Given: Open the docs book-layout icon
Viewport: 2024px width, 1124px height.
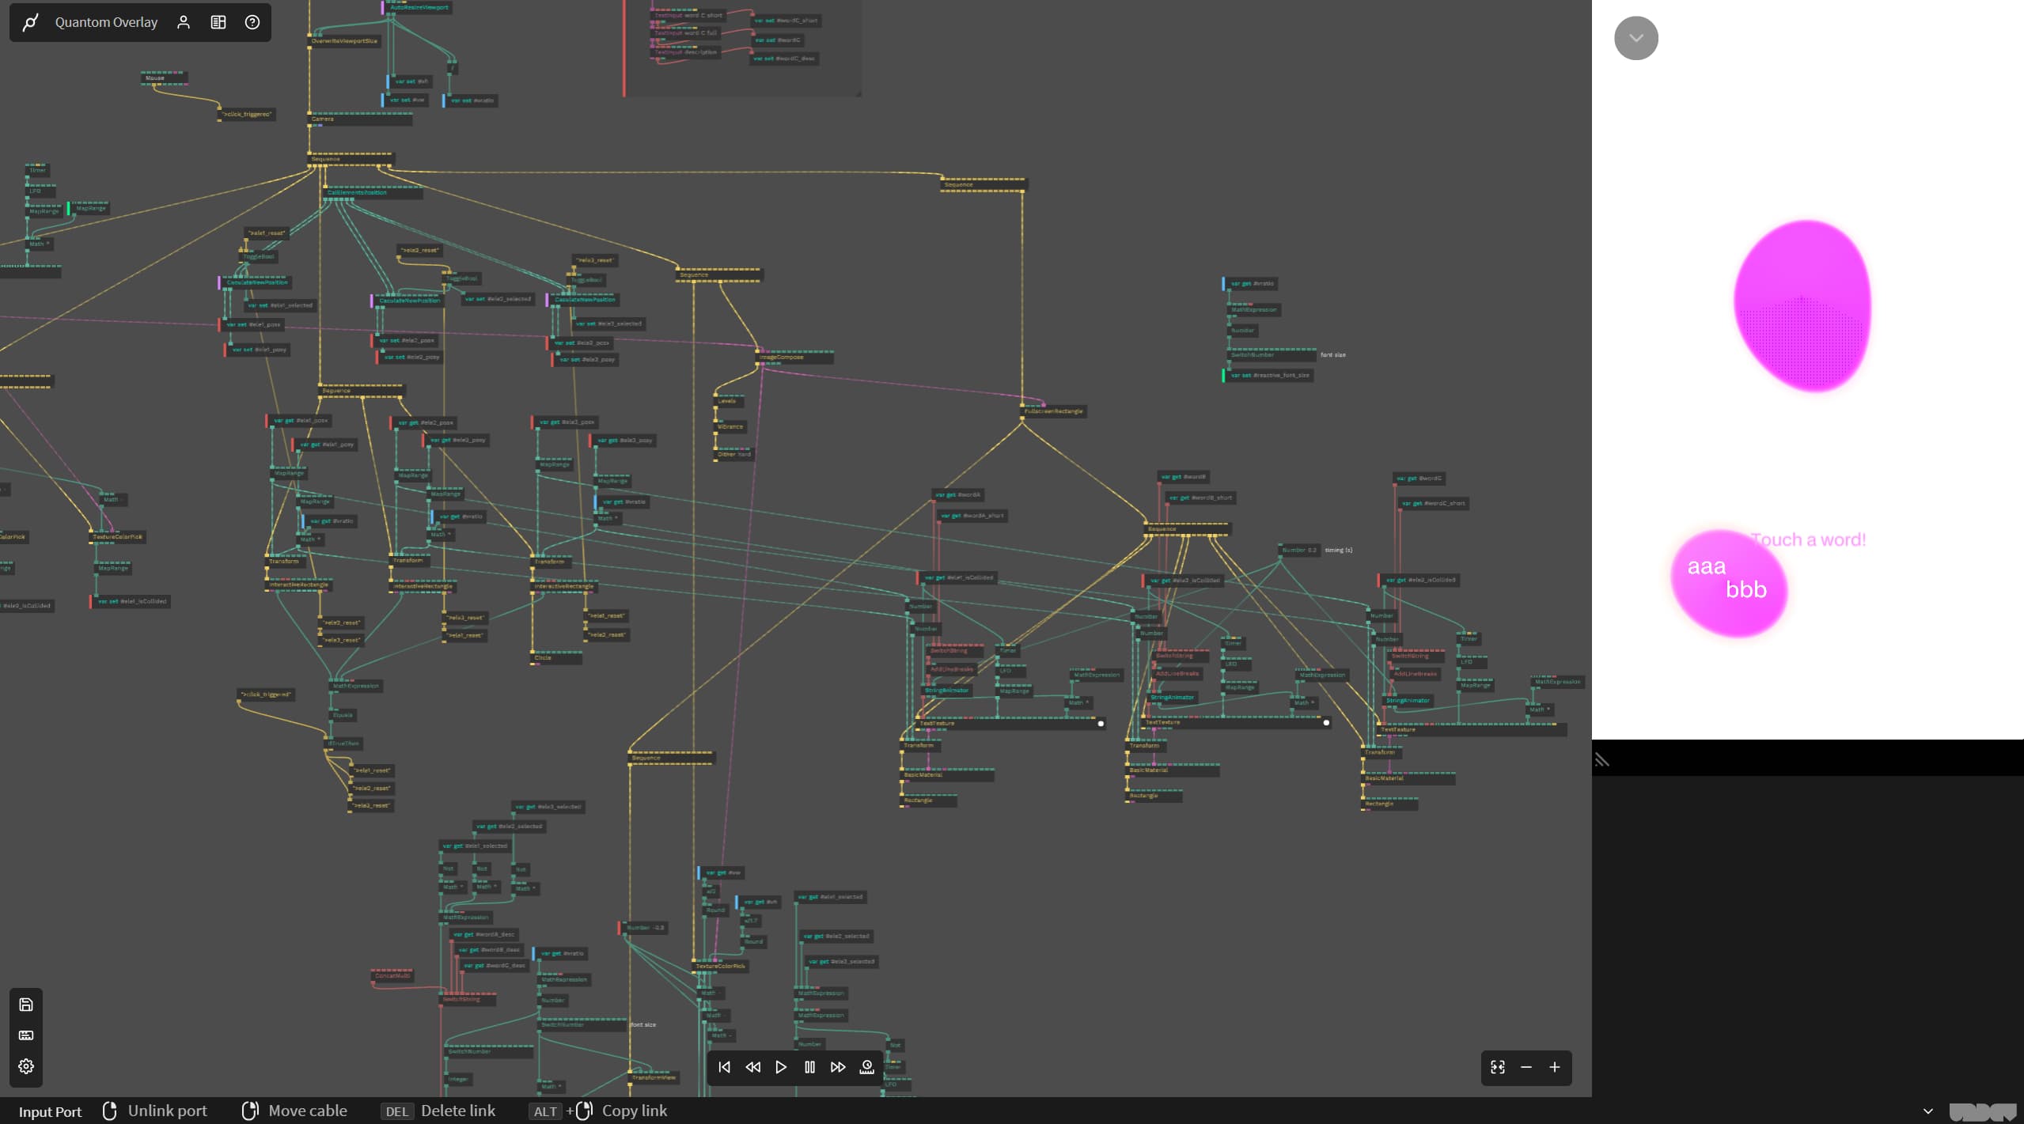Looking at the screenshot, I should click(x=218, y=22).
